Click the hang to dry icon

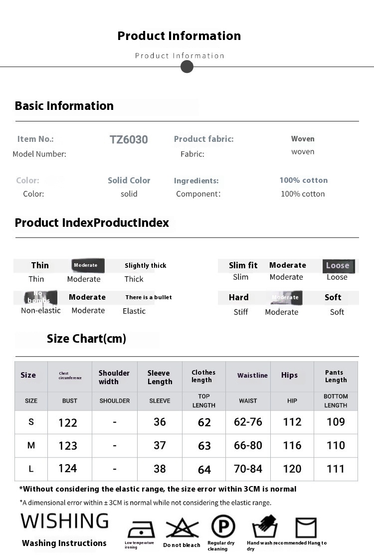(306, 528)
